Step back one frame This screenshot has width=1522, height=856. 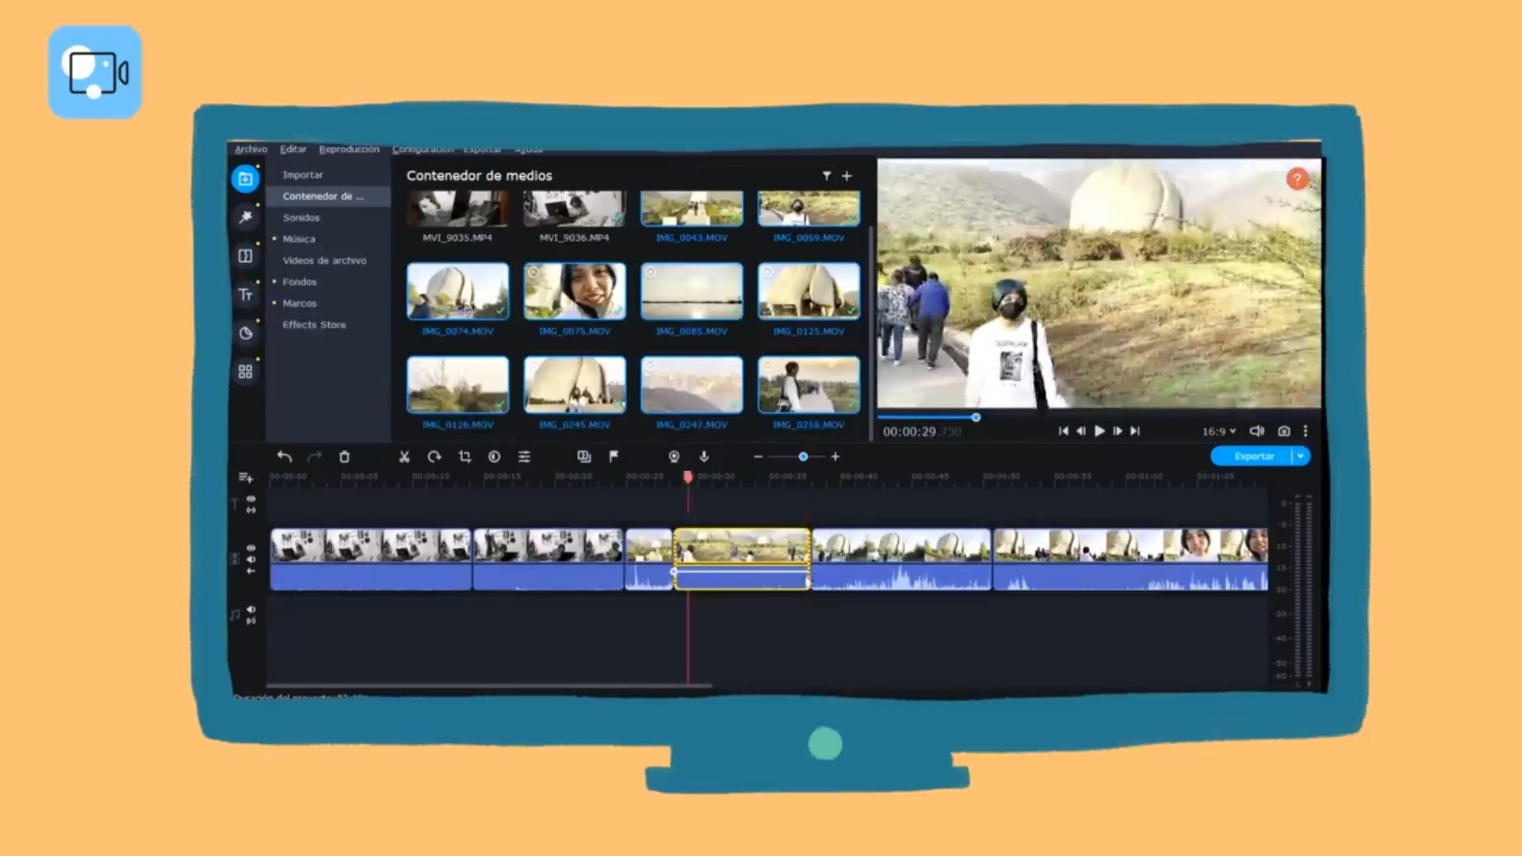1080,431
